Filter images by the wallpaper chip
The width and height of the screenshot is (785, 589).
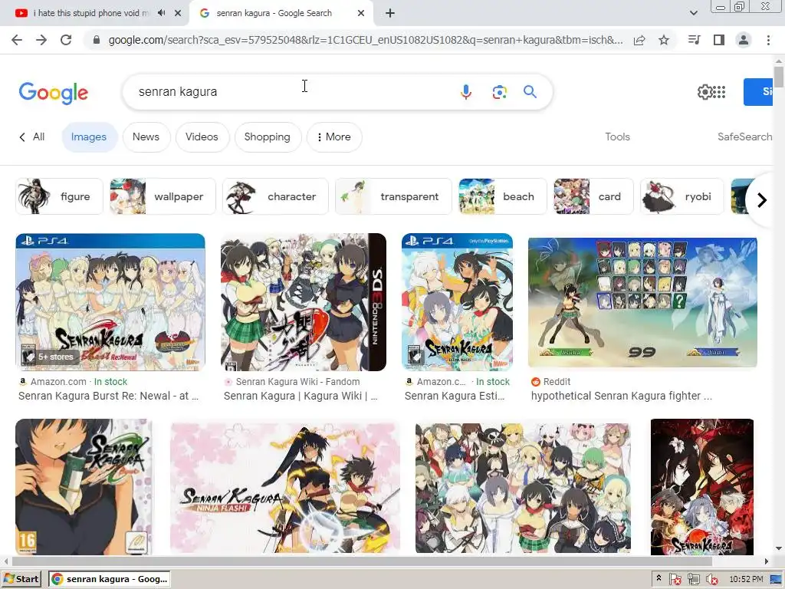click(x=163, y=196)
